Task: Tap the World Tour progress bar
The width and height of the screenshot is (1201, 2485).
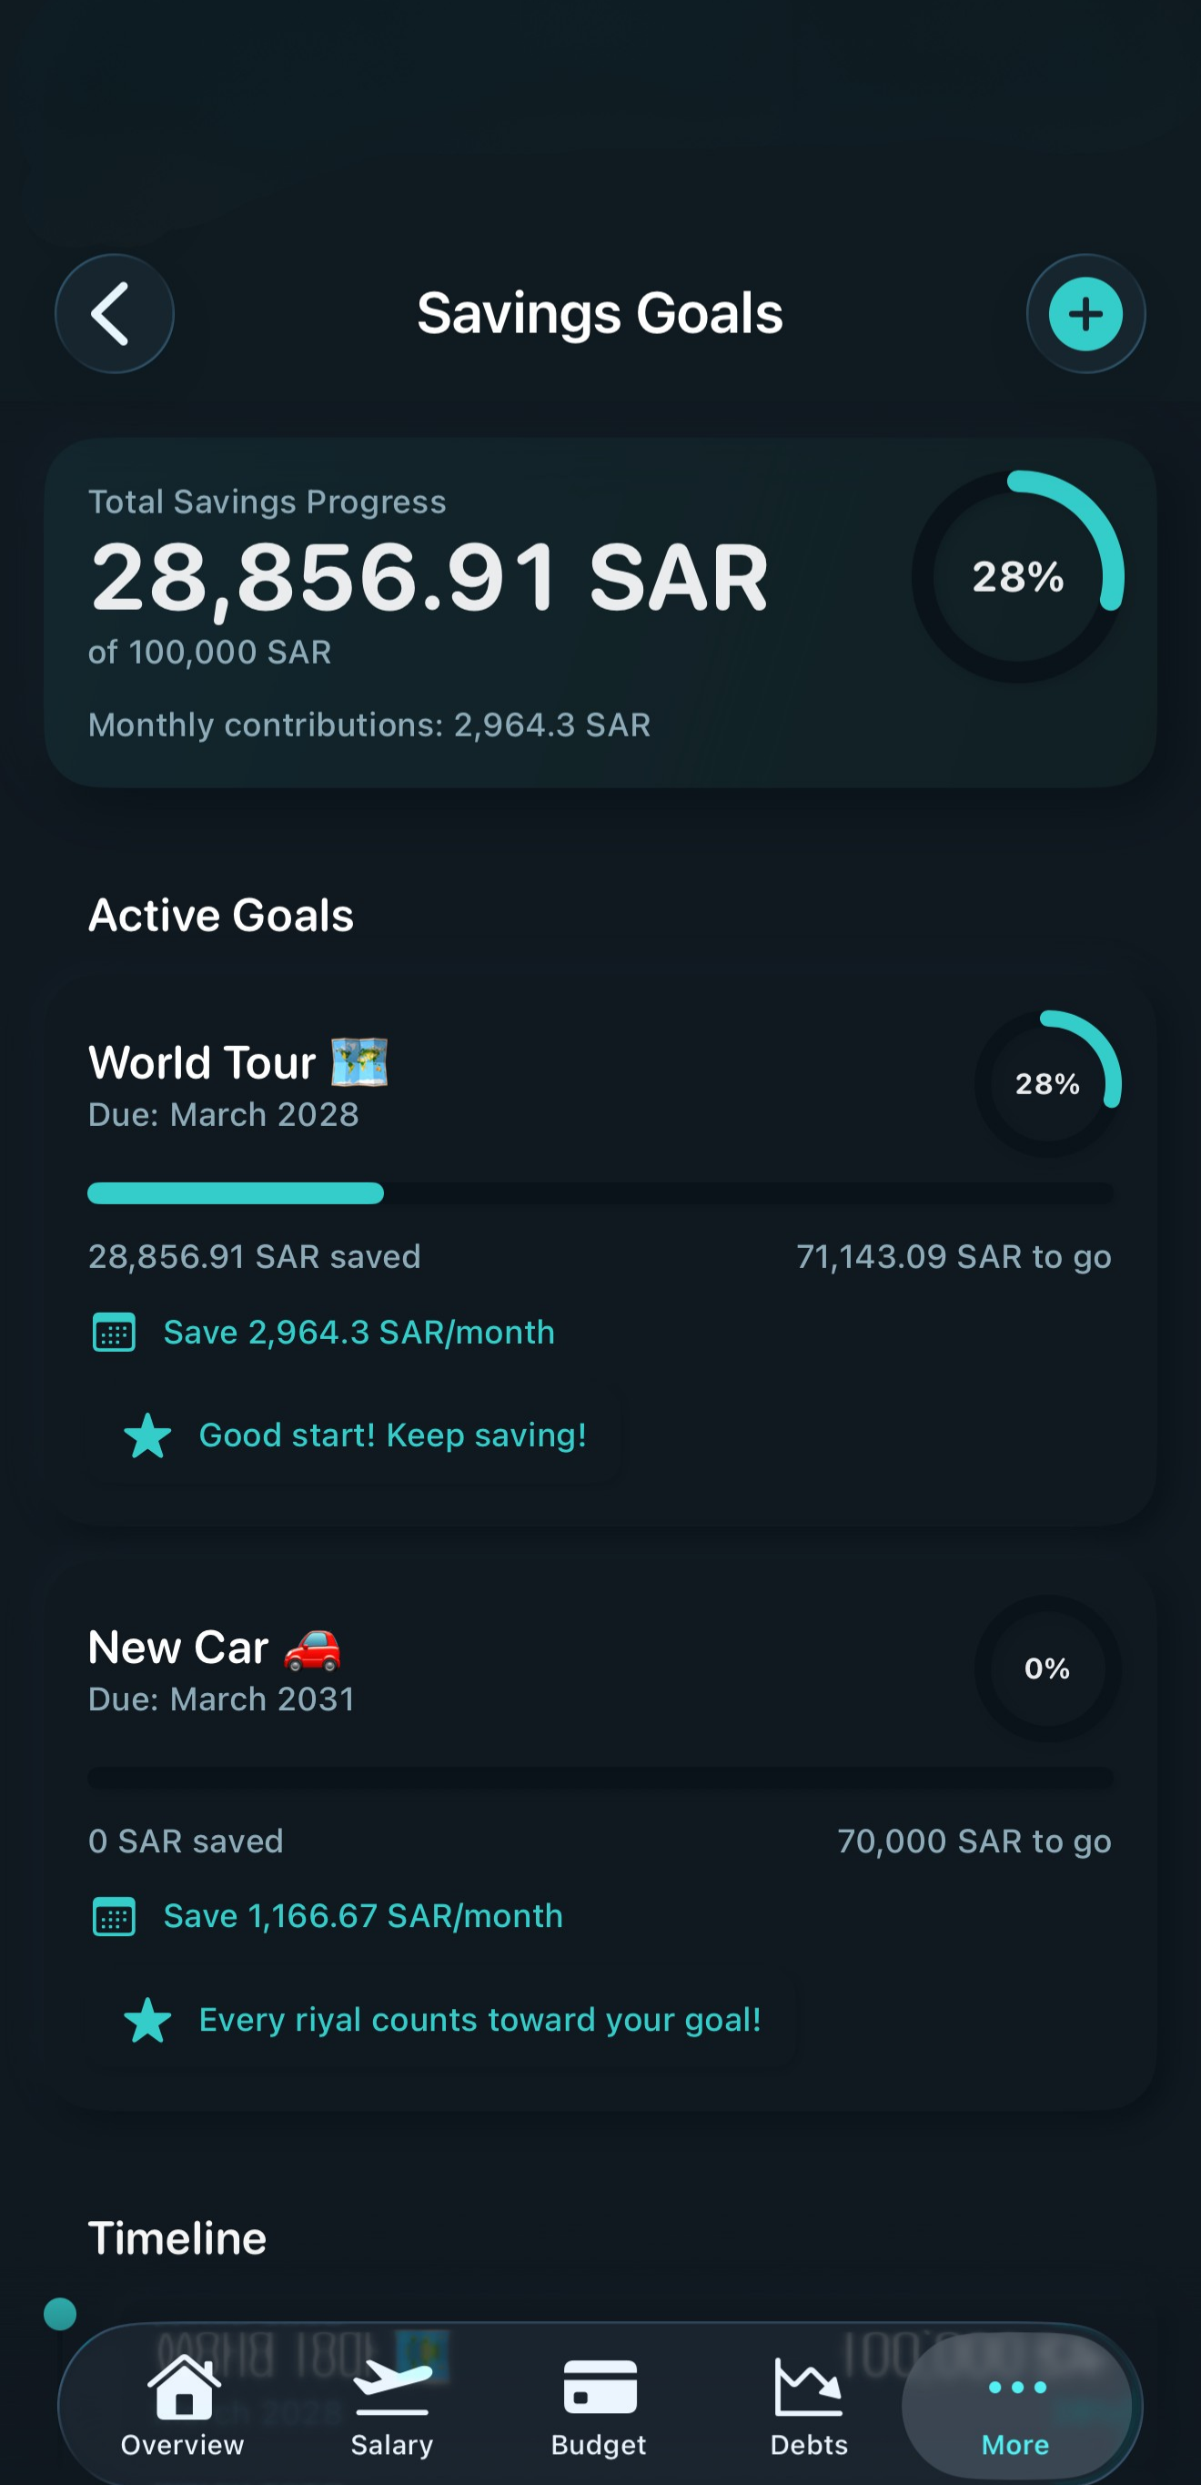Action: [600, 1193]
